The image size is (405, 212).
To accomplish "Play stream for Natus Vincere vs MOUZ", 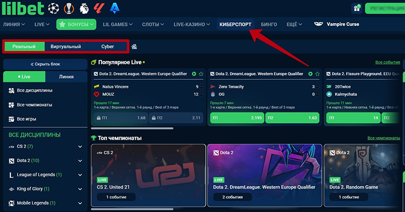I will (194, 74).
